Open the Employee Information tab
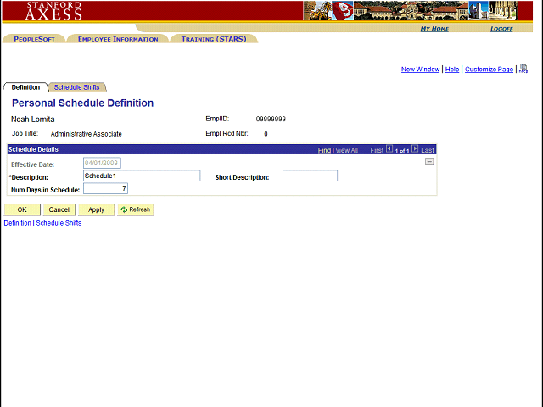The height and width of the screenshot is (407, 543). click(118, 39)
